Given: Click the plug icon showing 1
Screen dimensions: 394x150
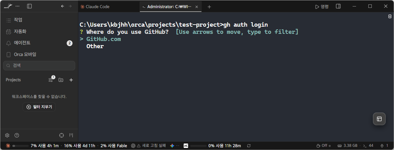Looking at the screenshot, I should (x=384, y=146).
